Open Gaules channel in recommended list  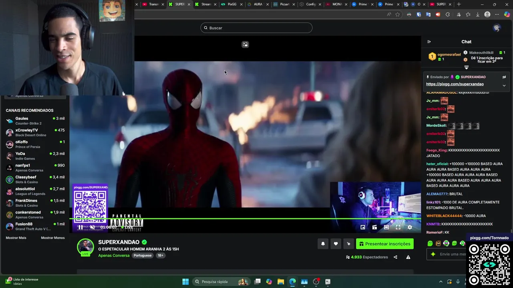(35, 120)
